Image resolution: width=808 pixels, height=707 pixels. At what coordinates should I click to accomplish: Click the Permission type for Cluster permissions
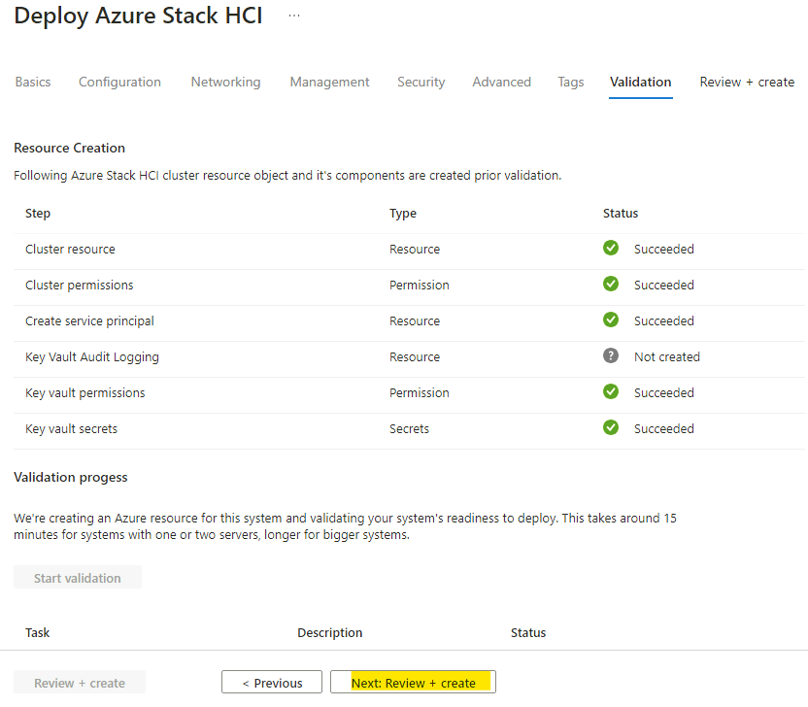click(x=420, y=285)
